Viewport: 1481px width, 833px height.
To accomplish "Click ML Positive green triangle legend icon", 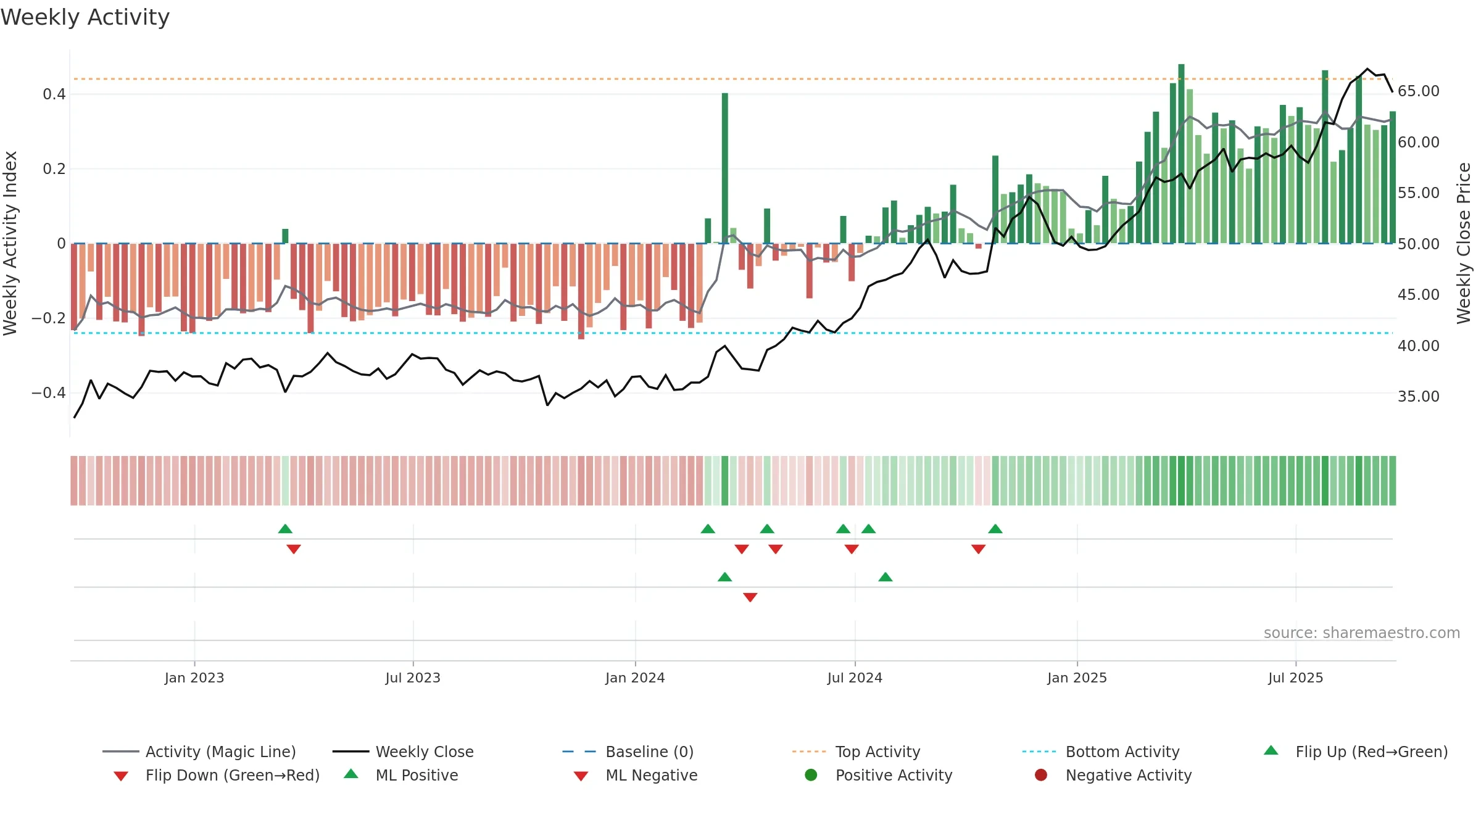I will click(x=351, y=774).
